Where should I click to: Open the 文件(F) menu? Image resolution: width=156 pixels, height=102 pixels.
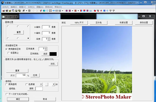pos(5,7)
